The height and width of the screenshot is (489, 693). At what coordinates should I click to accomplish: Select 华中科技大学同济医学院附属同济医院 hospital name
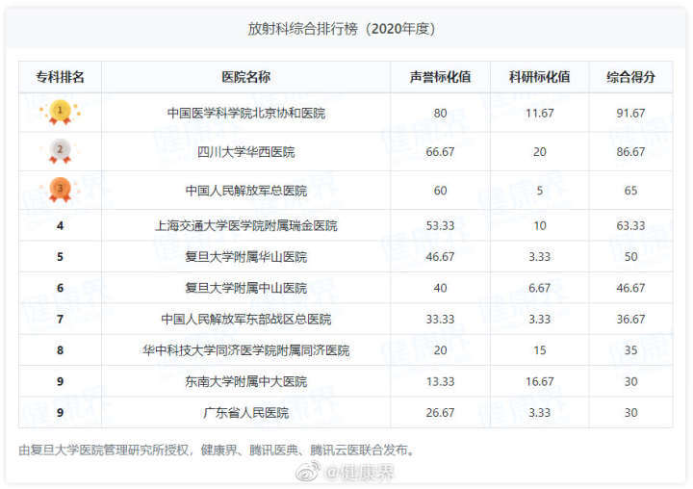coord(246,350)
